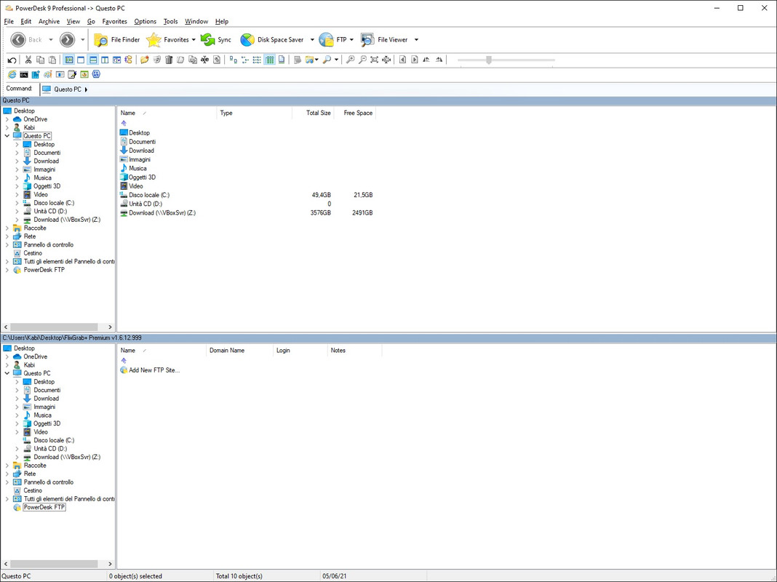777x582 pixels.
Task: Open the File Viewer dropdown arrow
Action: coord(416,39)
